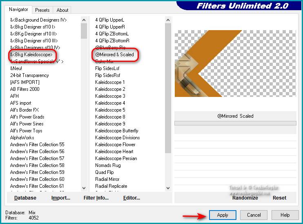Pick AlphaWorks from the category list

click(x=22, y=138)
